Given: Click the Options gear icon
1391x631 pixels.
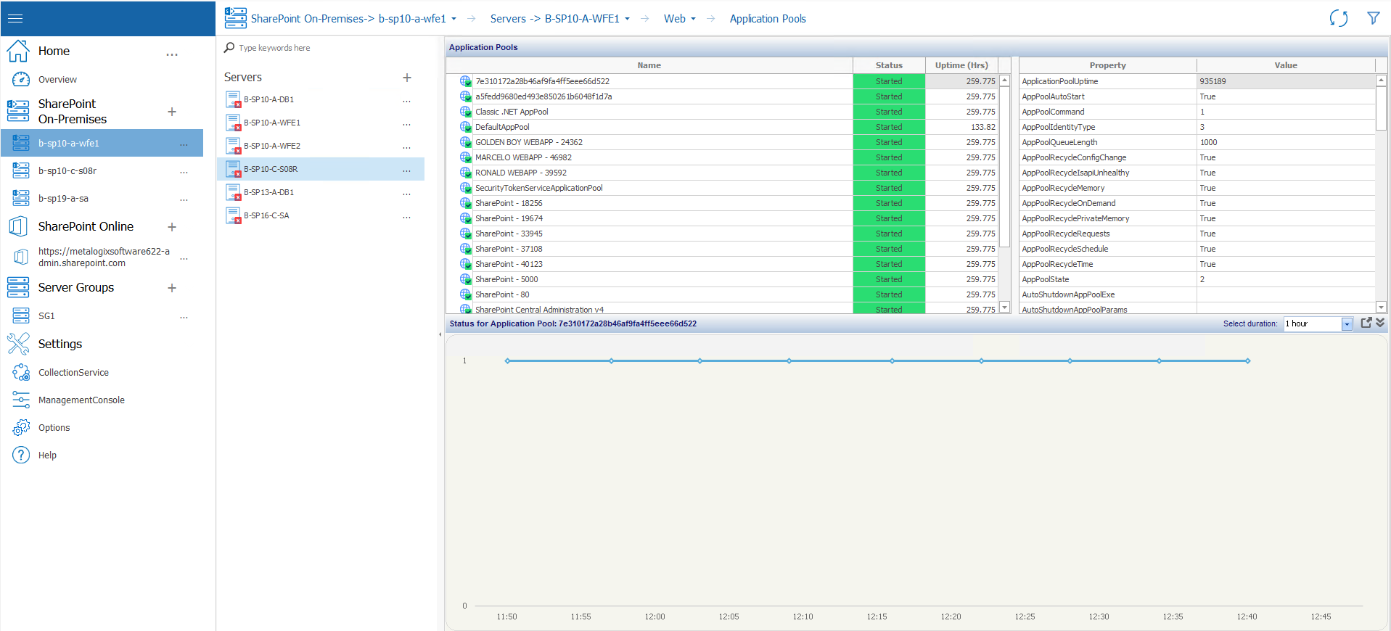Looking at the screenshot, I should (x=21, y=428).
